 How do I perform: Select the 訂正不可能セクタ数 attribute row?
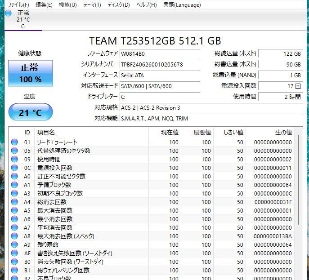coord(151,176)
